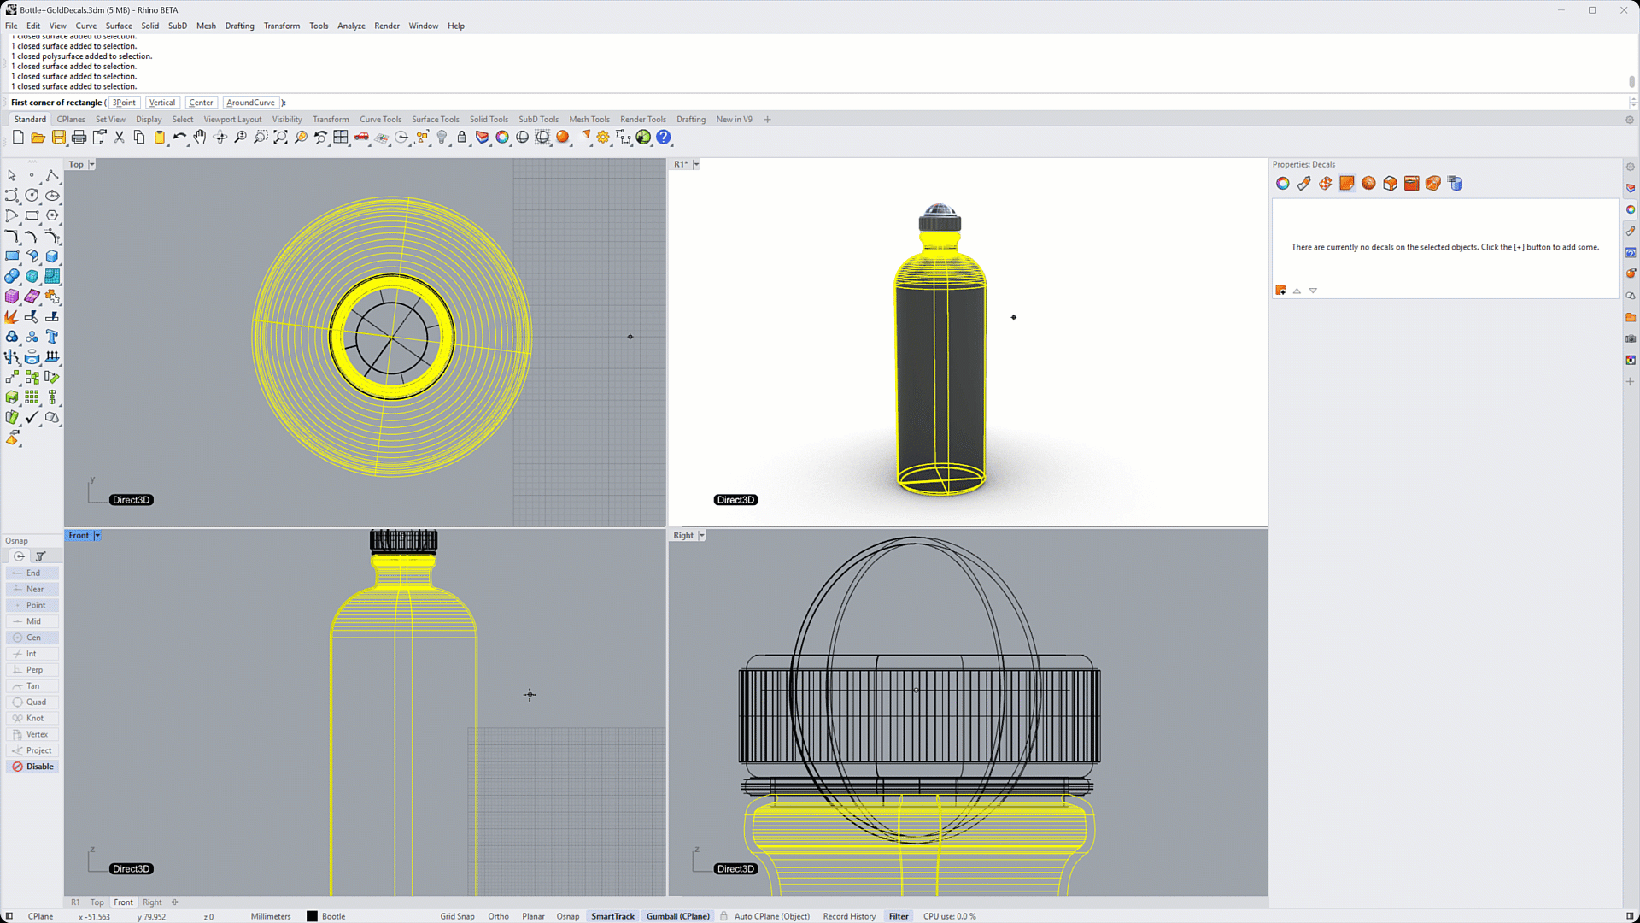Open the Right viewport dropdown arrow
The width and height of the screenshot is (1640, 923).
(x=702, y=536)
